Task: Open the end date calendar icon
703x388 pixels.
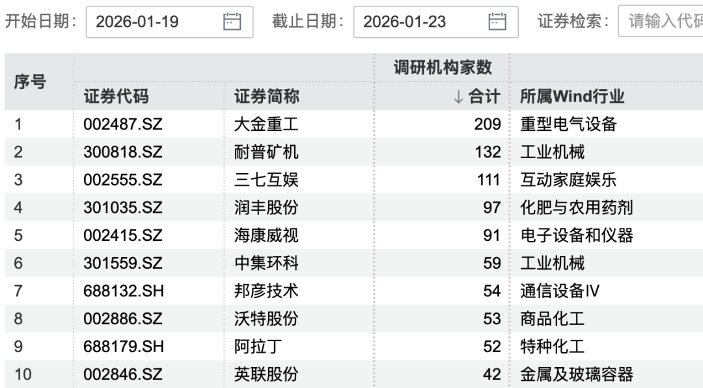Action: click(497, 21)
